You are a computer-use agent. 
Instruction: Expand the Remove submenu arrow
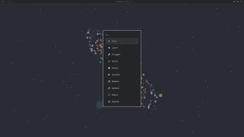pyautogui.click(x=136, y=81)
